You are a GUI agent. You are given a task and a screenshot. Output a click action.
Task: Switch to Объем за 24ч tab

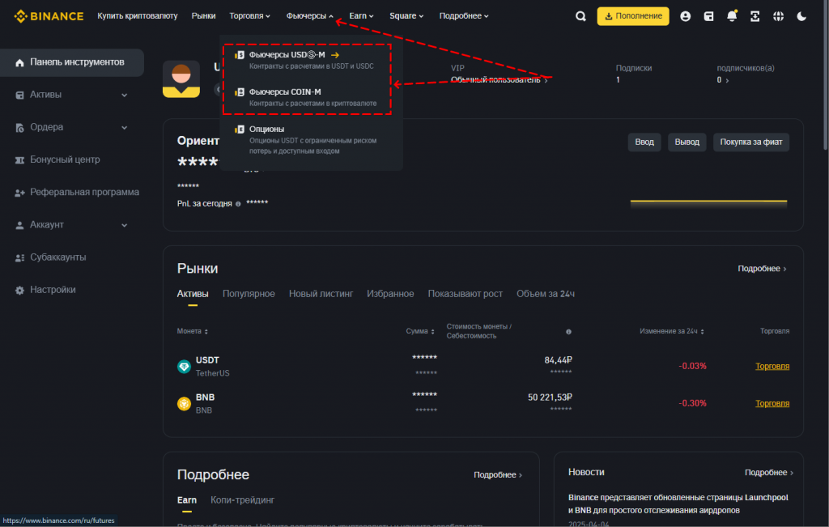click(546, 294)
